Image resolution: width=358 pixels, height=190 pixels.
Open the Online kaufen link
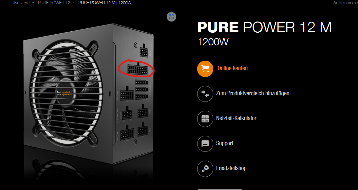pyautogui.click(x=233, y=68)
